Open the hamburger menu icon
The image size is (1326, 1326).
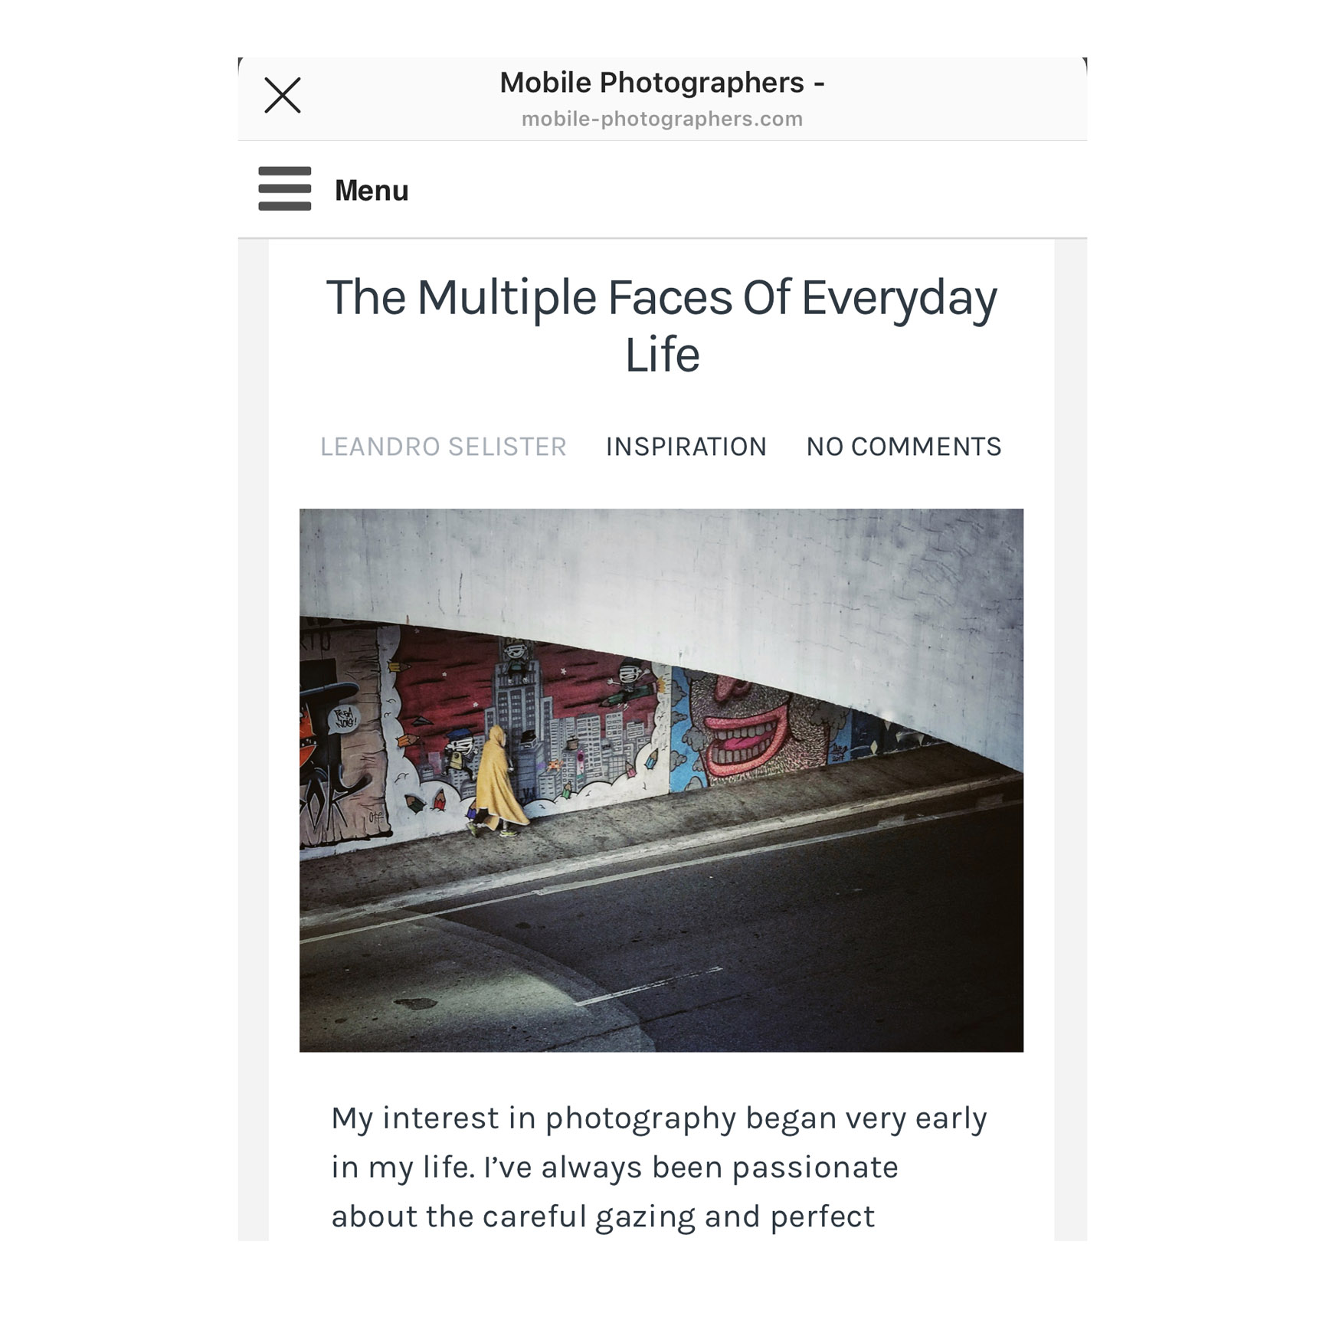285,188
